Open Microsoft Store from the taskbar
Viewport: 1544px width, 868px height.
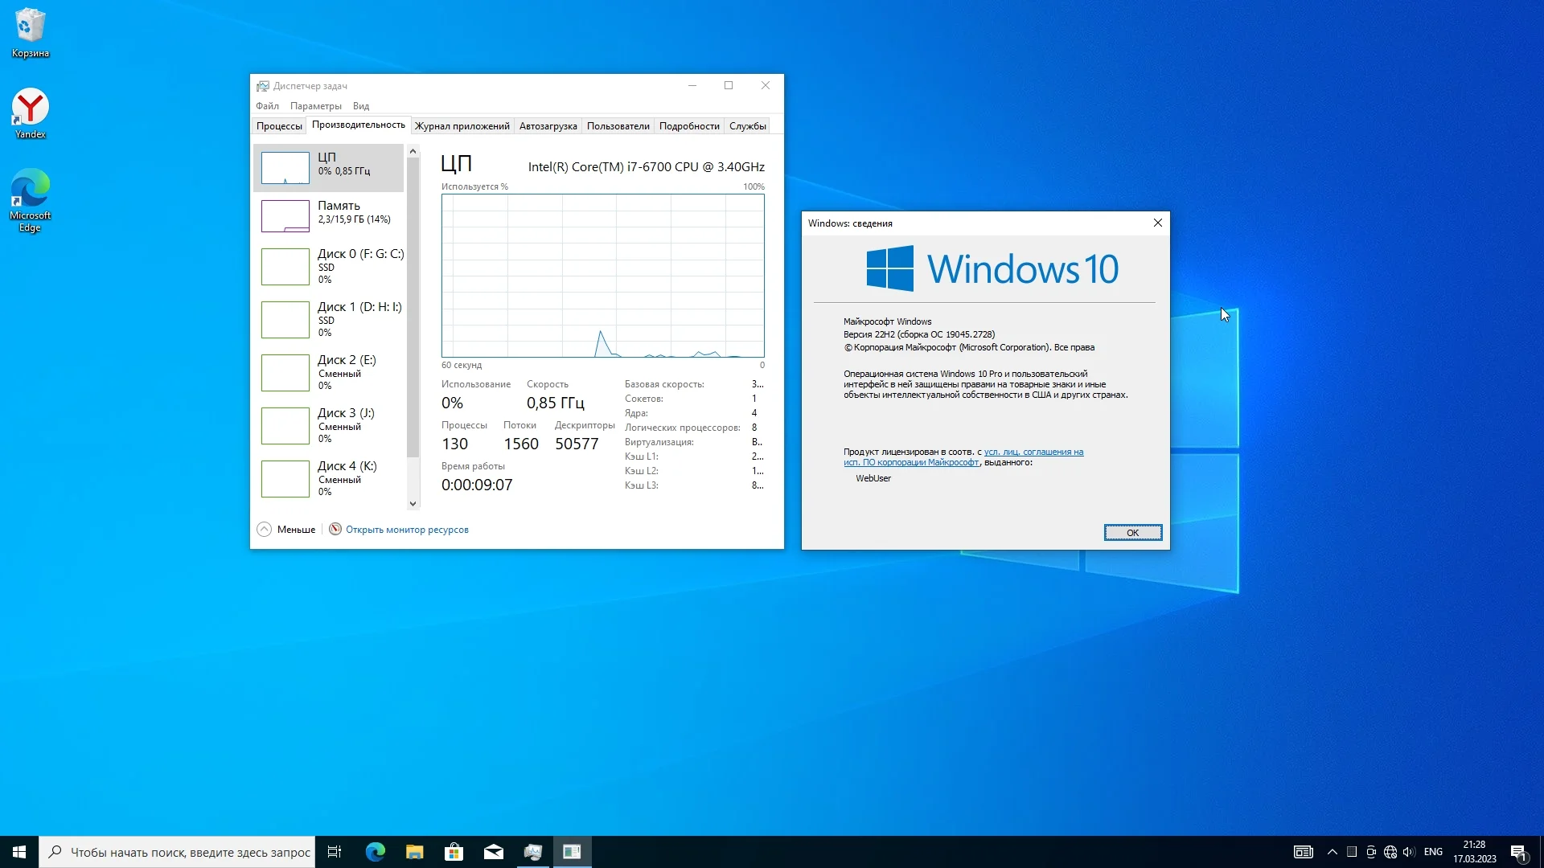tap(454, 852)
